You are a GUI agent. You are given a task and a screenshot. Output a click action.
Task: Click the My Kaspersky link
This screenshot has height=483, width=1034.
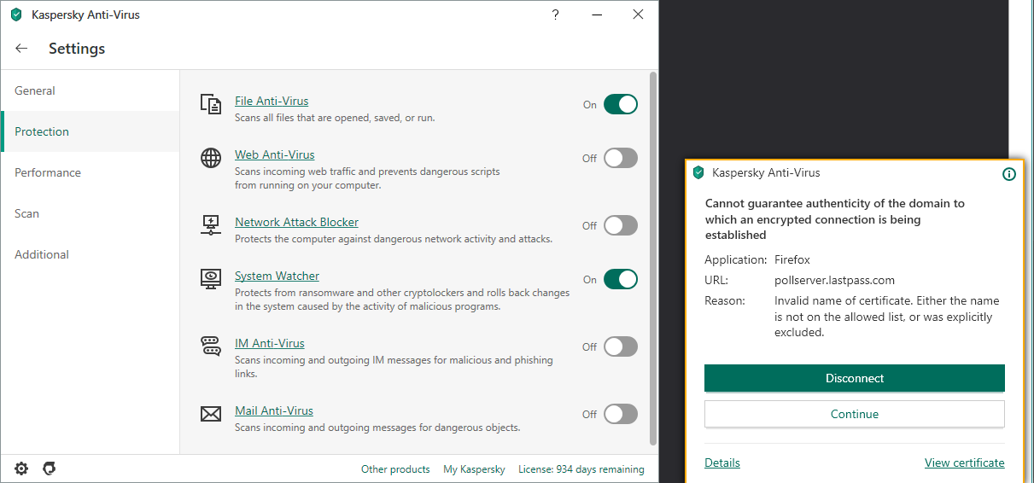474,468
